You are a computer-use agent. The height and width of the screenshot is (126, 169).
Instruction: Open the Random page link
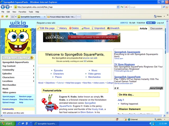[x=25, y=96]
